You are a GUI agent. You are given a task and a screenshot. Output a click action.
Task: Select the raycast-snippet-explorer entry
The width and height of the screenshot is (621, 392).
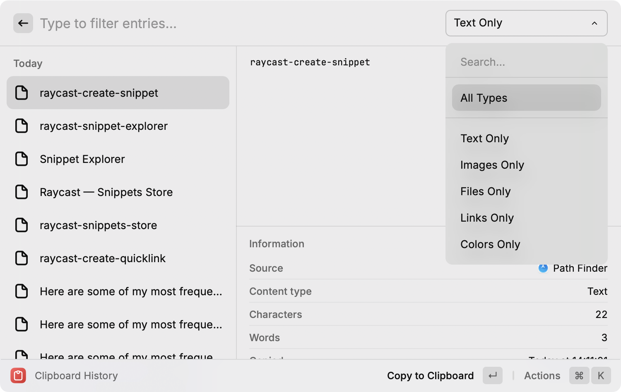(x=103, y=126)
